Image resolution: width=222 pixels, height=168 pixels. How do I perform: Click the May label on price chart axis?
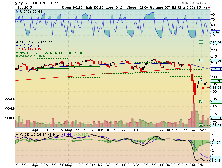69,130
